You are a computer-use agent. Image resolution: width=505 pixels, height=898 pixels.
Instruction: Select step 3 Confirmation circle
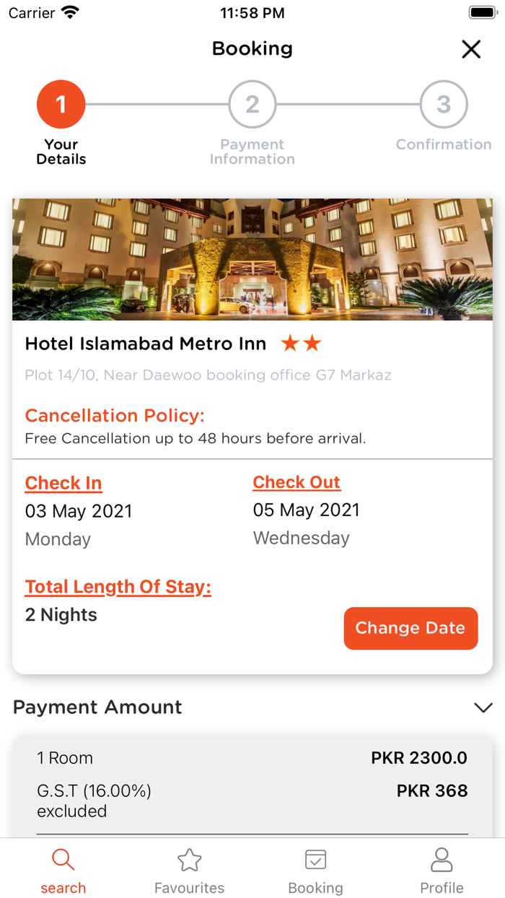coord(443,103)
